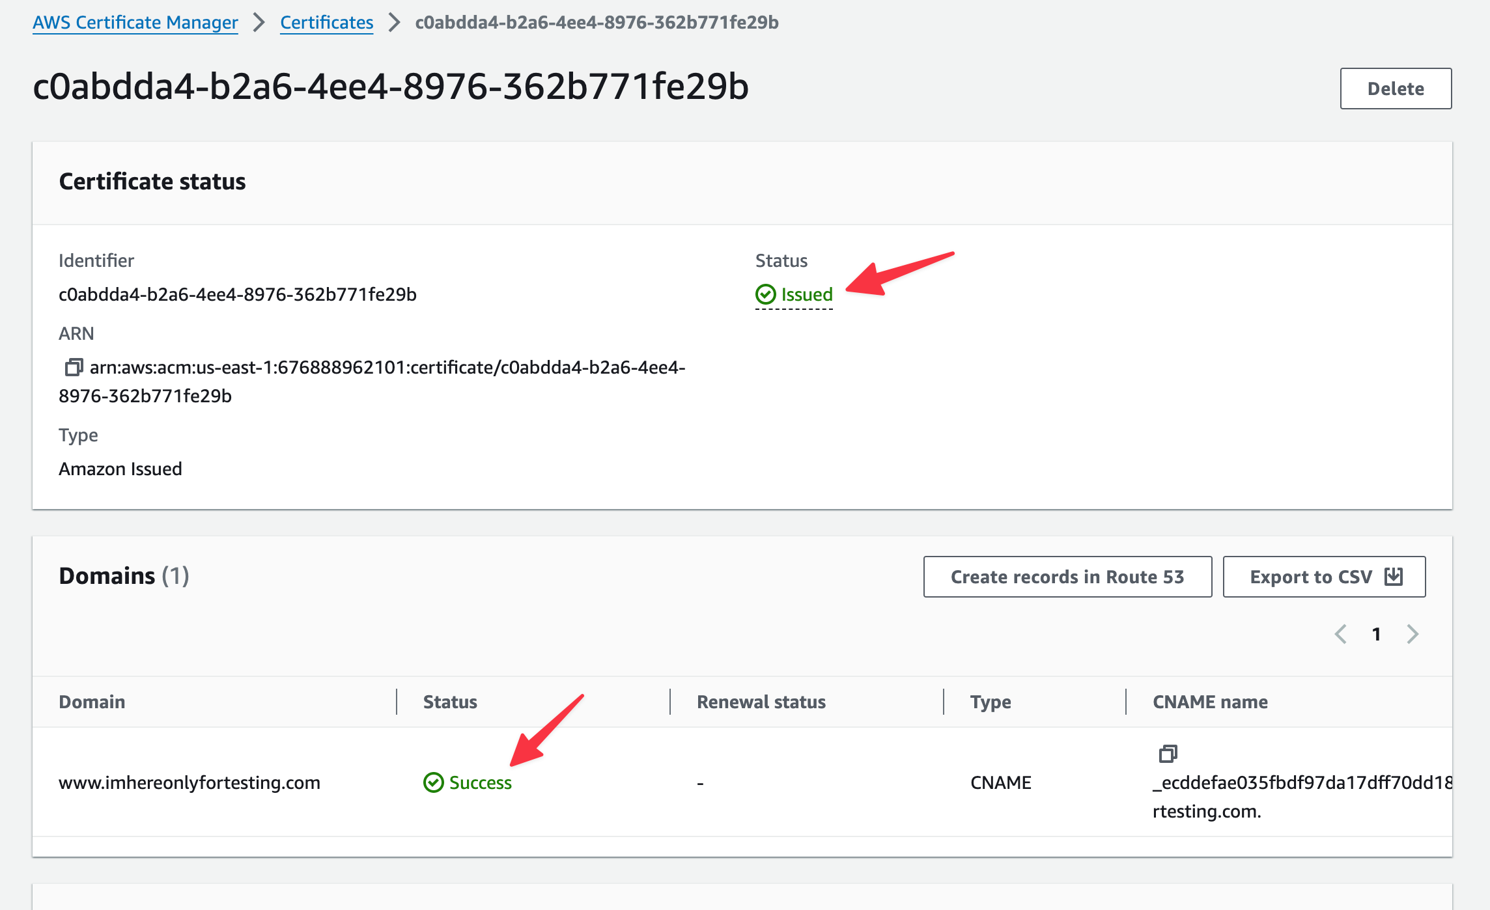The image size is (1490, 910).
Task: Click the Issued status check icon
Action: (x=766, y=294)
